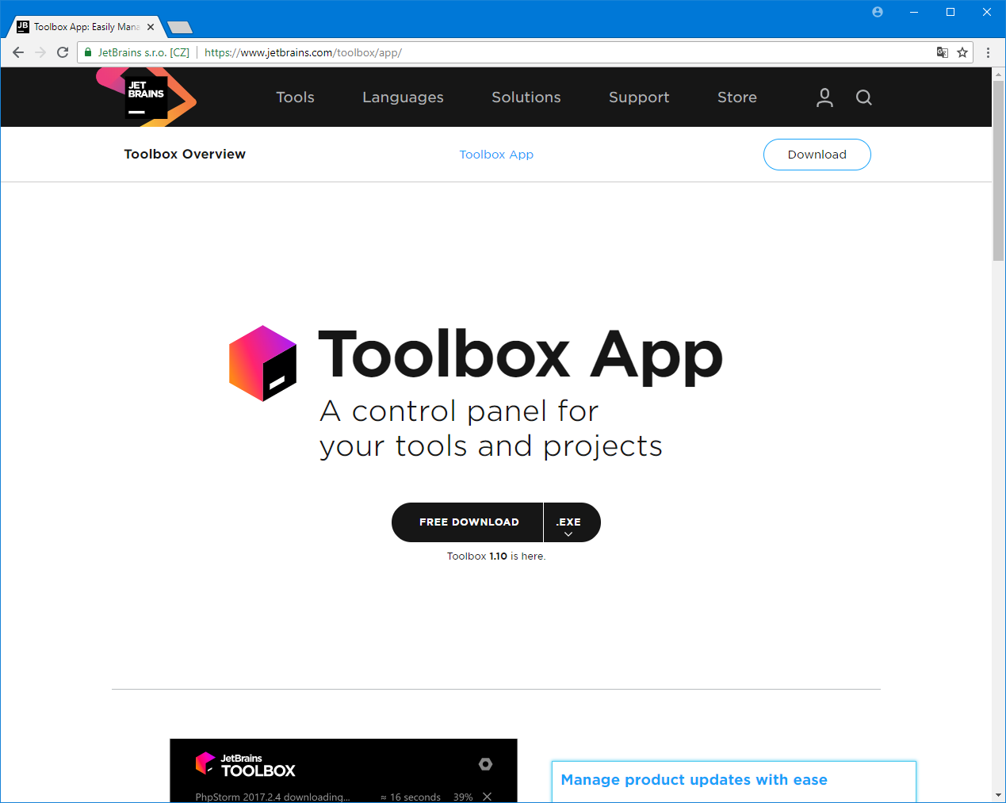The height and width of the screenshot is (803, 1006).
Task: Open a new tab with the new tab button
Action: (x=181, y=28)
